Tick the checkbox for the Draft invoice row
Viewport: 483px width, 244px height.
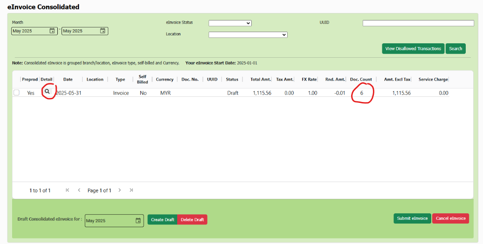pyautogui.click(x=16, y=93)
